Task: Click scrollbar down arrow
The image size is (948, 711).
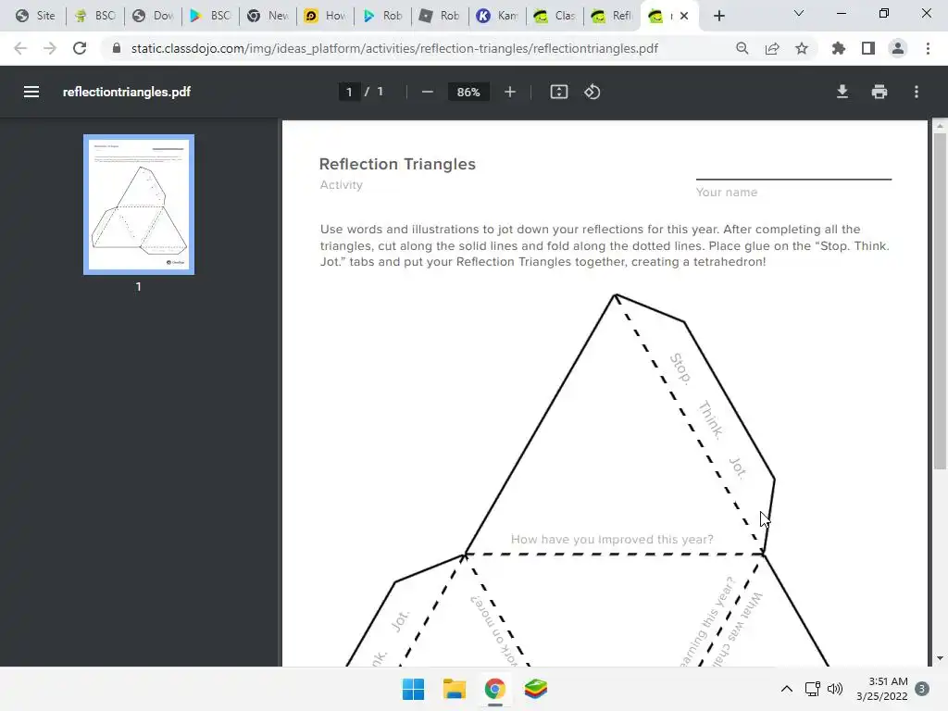Action: [x=940, y=658]
